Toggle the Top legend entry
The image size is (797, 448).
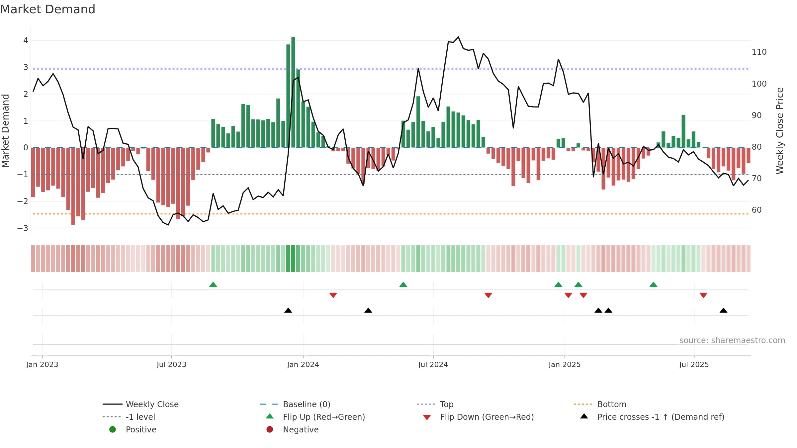[435, 404]
